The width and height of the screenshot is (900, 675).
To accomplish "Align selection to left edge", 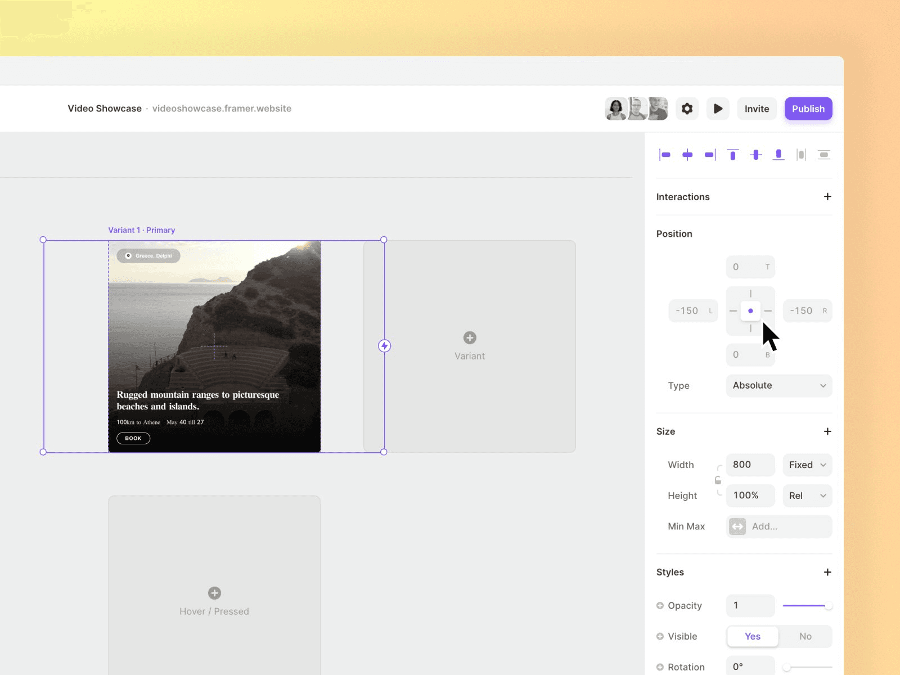I will tap(665, 155).
